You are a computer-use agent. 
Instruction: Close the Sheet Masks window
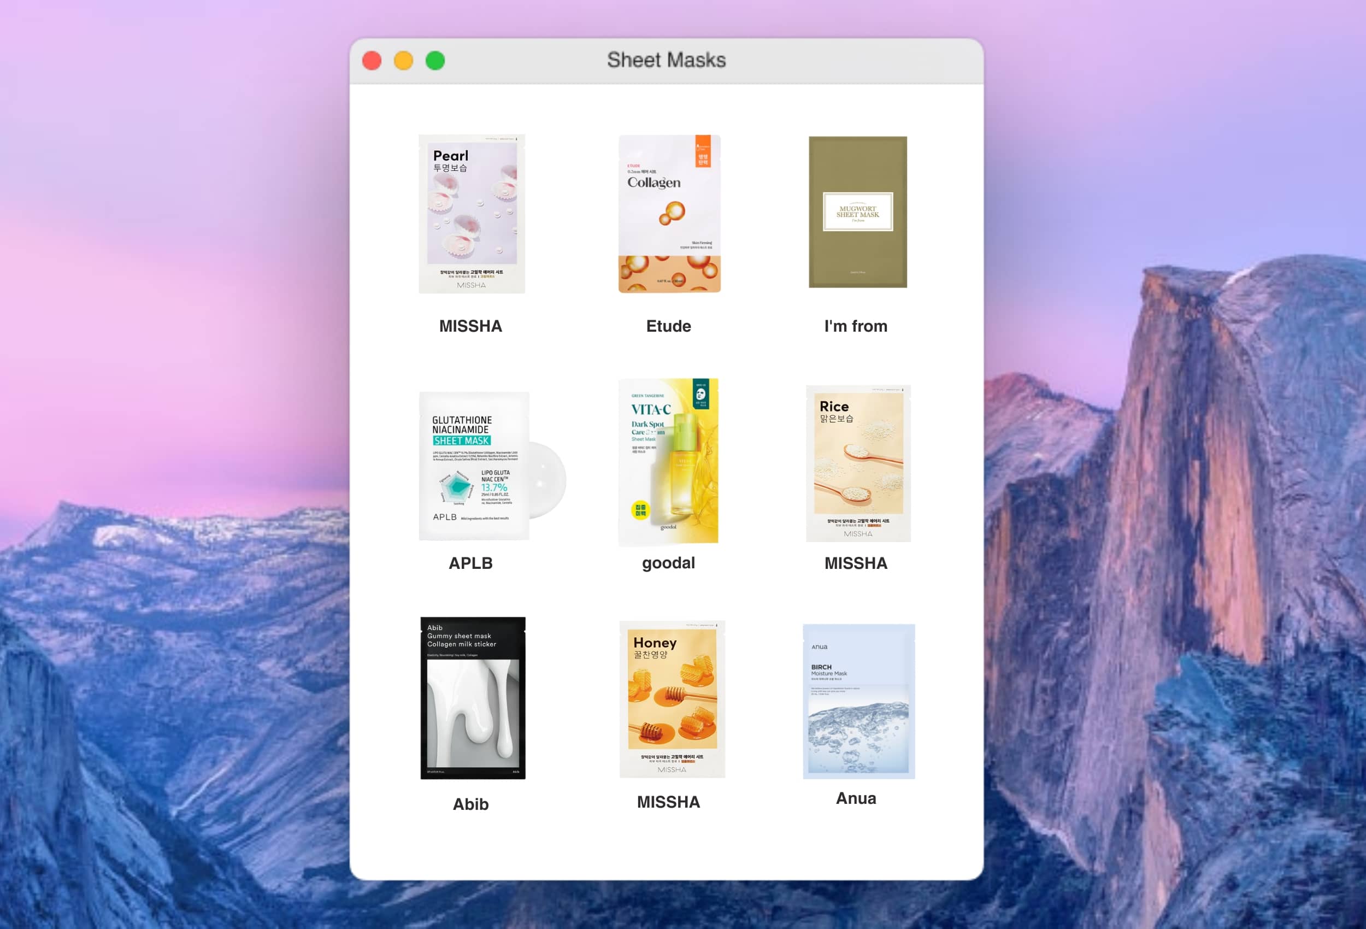372,61
